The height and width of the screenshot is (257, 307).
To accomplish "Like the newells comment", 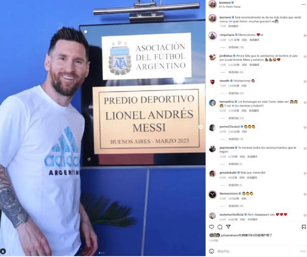I will 305,82.
